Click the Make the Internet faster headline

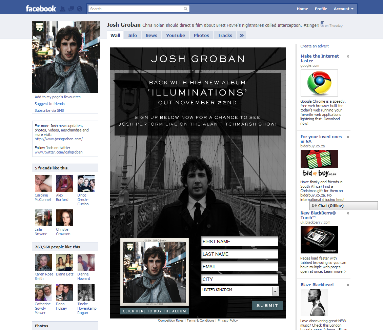[x=320, y=58]
